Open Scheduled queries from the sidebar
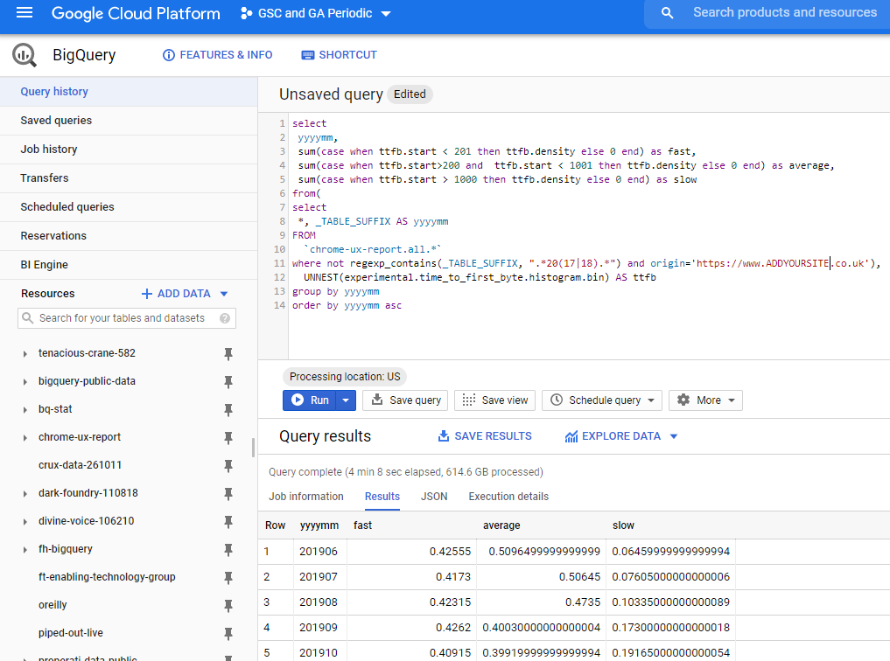The image size is (890, 661). coord(67,206)
